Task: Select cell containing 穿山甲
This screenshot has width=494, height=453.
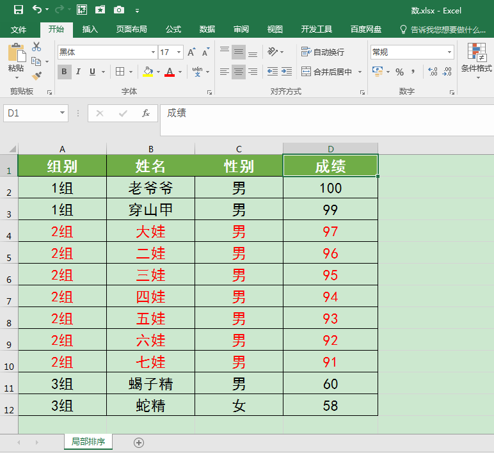Action: tap(150, 209)
